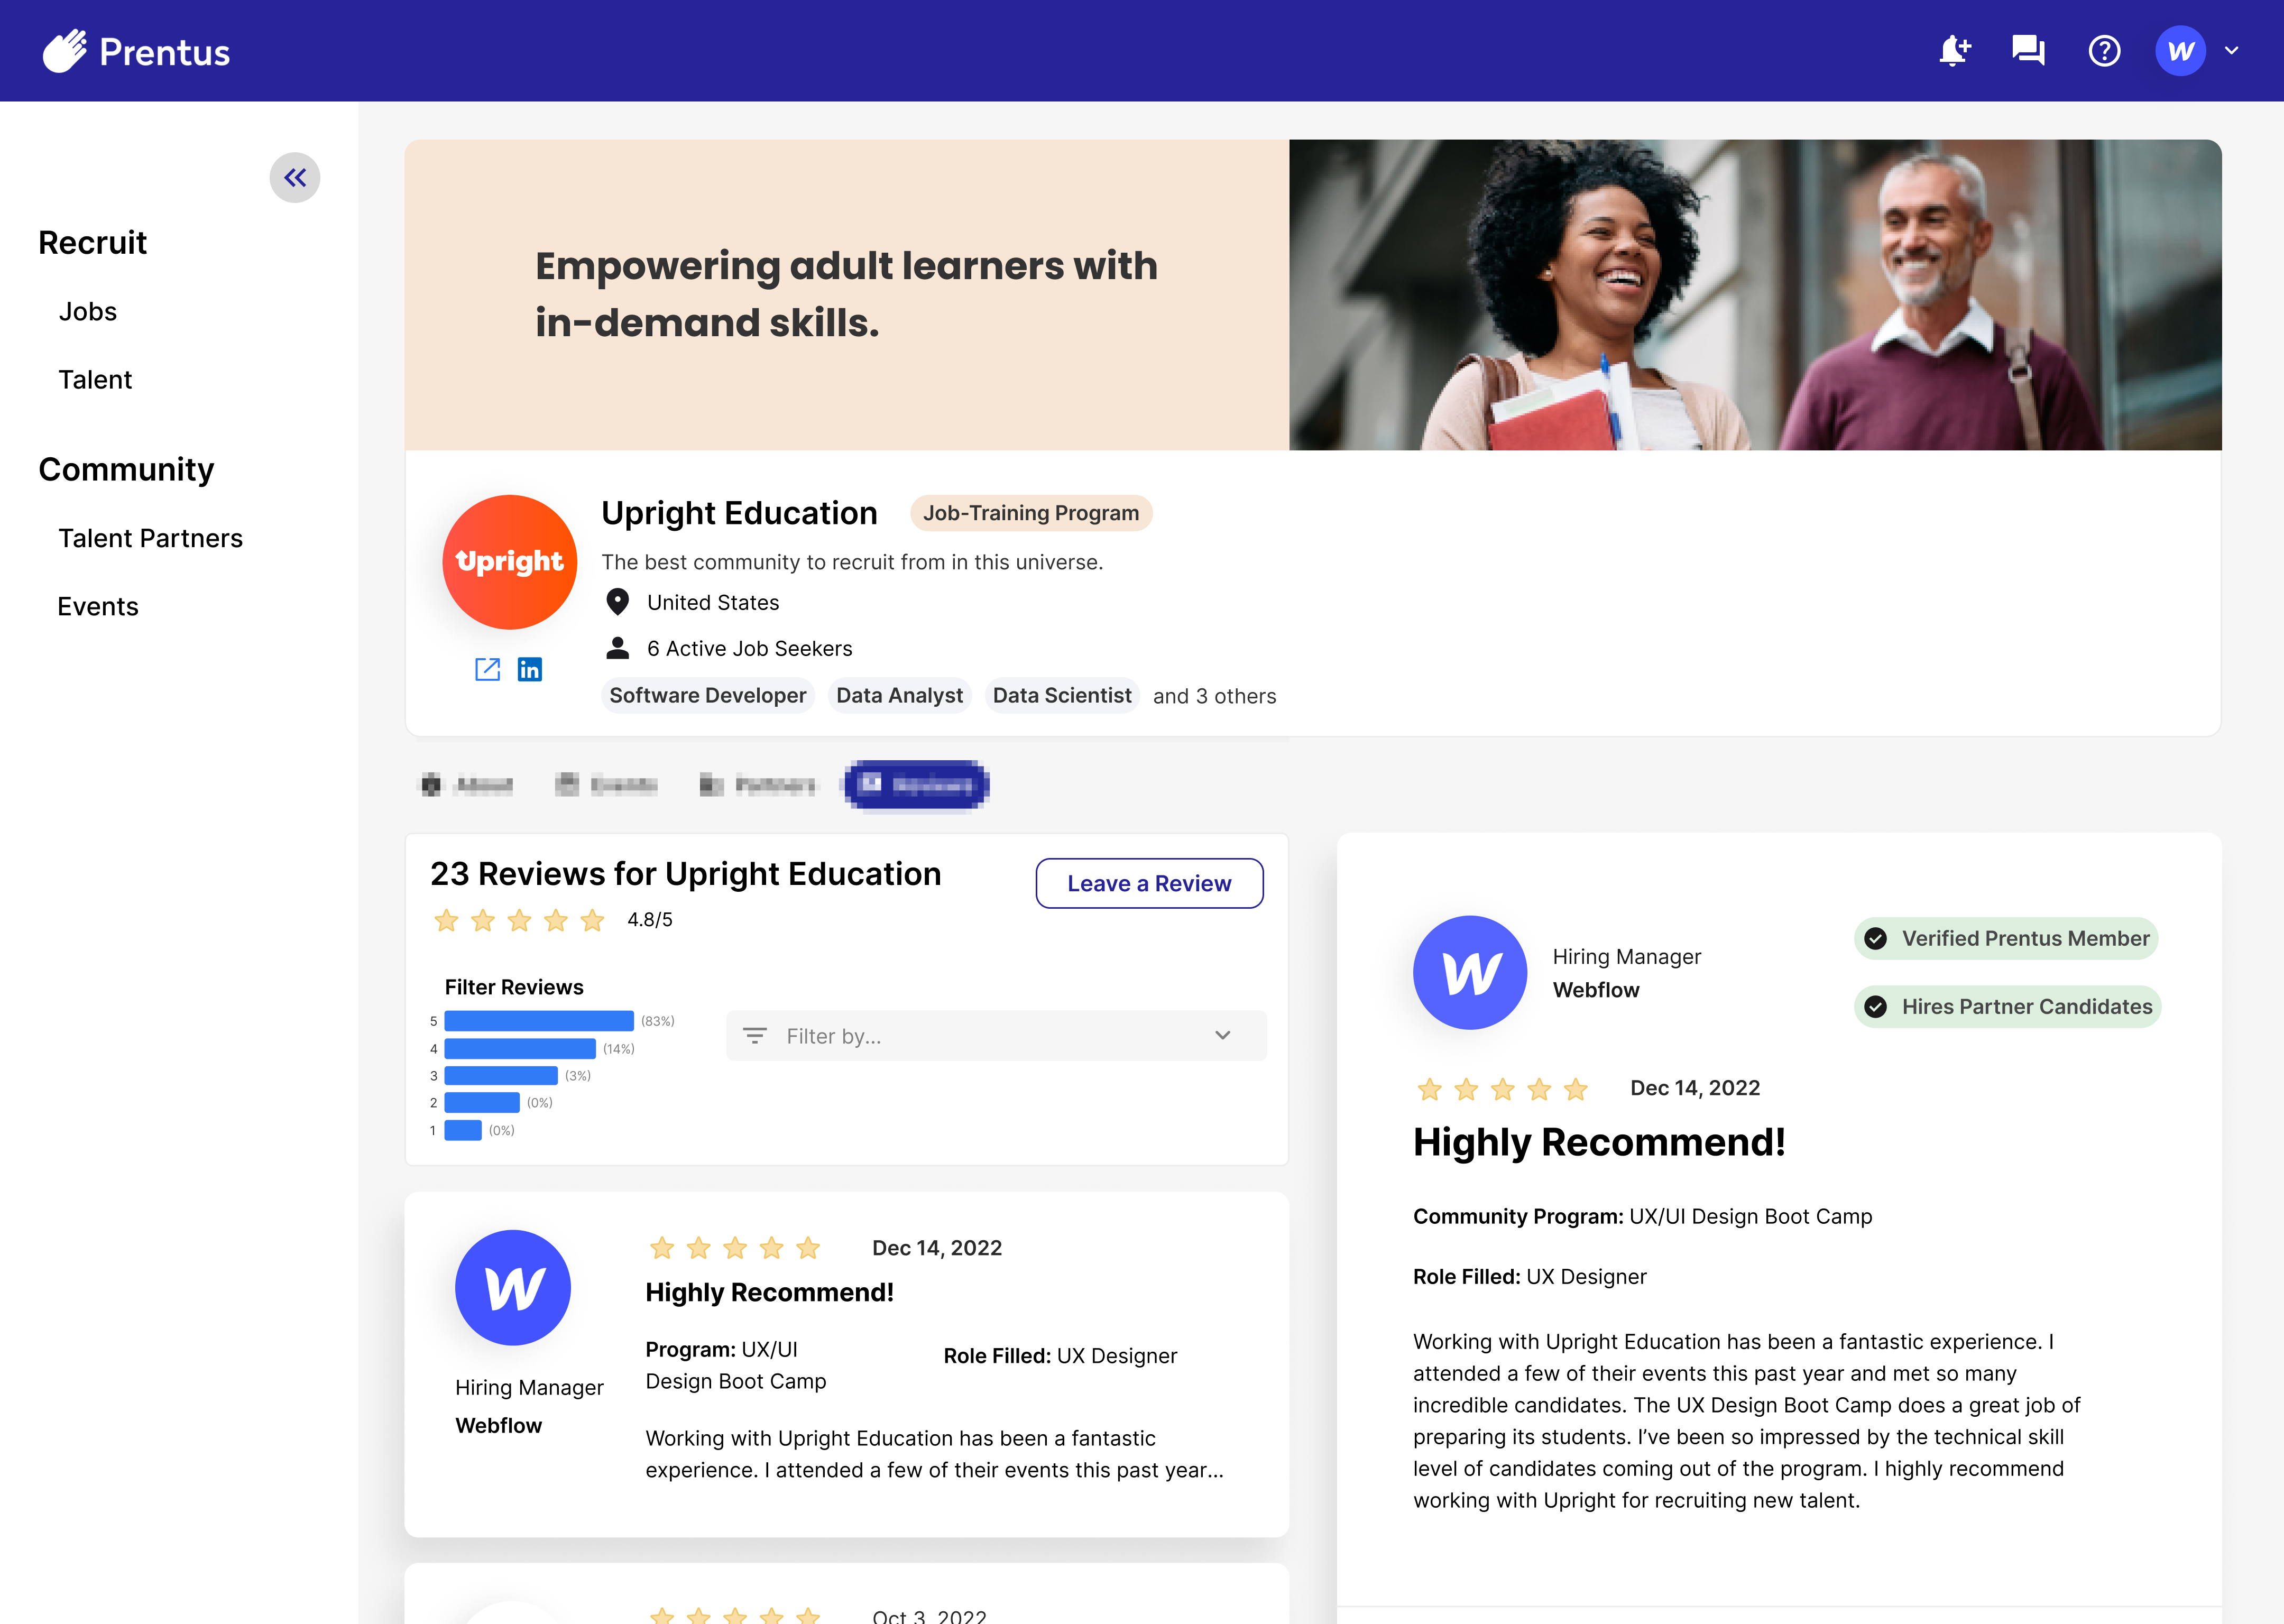This screenshot has width=2284, height=1624.
Task: Click the Webflow avatar in the detail panel
Action: 1470,973
